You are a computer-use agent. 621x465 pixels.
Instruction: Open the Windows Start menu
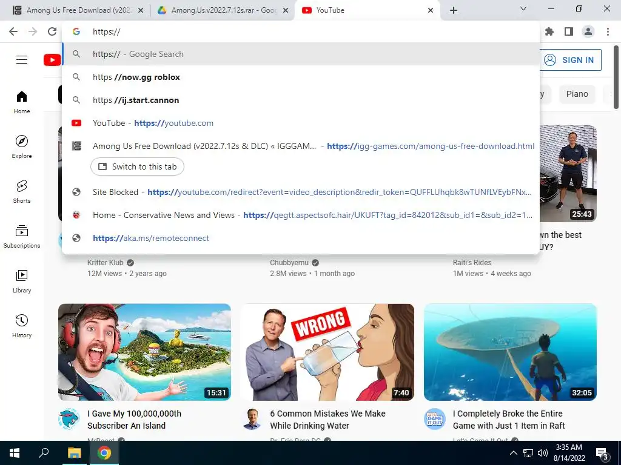tap(15, 453)
